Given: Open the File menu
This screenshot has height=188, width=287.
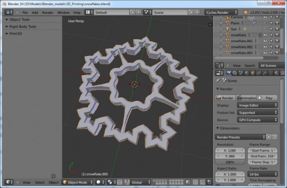Looking at the screenshot, I should click(25, 12).
